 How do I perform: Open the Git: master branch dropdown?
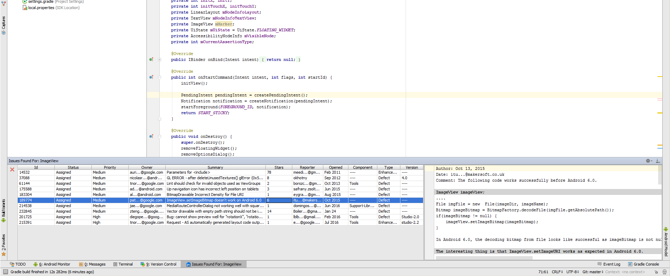tap(593, 272)
